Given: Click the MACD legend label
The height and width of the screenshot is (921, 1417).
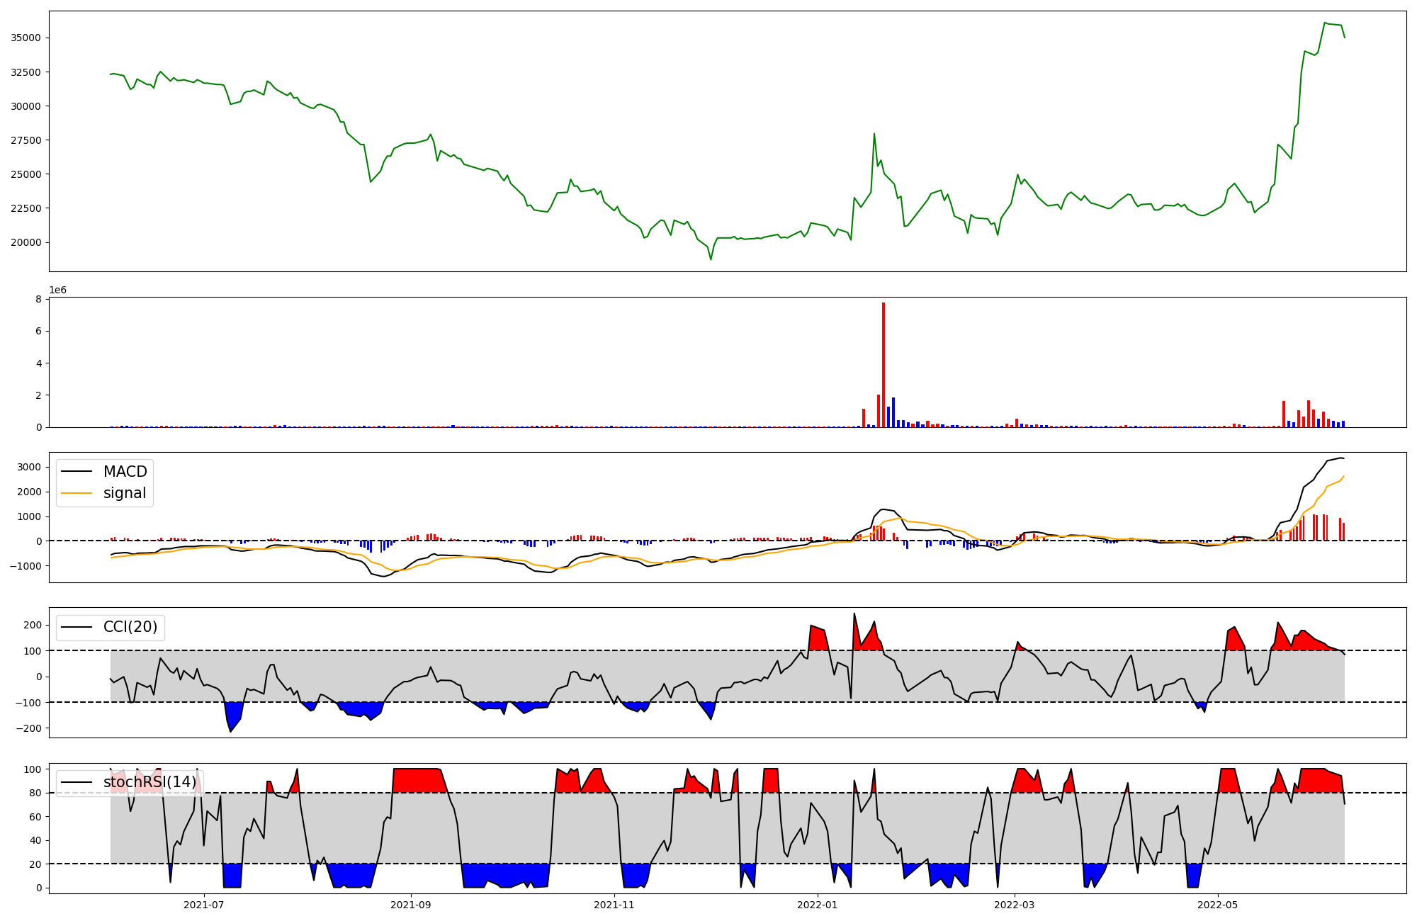Looking at the screenshot, I should [125, 472].
